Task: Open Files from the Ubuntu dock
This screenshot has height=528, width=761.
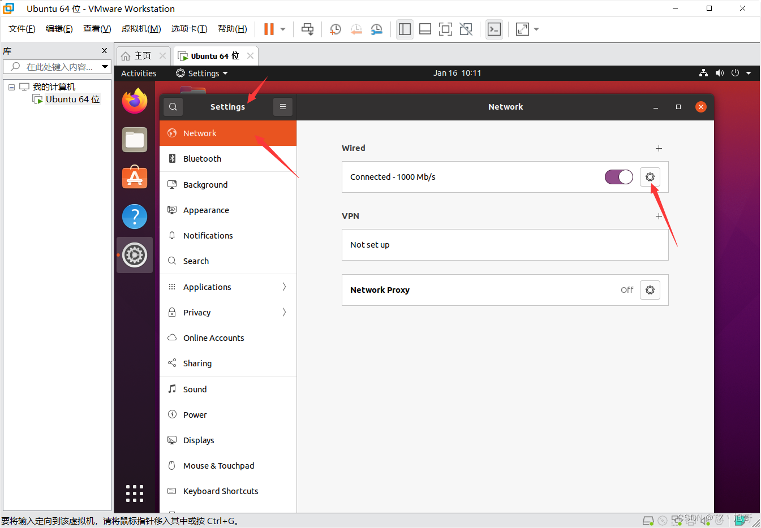Action: click(135, 140)
